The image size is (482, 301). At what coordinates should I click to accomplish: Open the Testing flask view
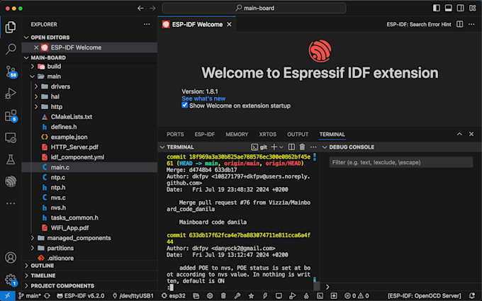(x=11, y=159)
